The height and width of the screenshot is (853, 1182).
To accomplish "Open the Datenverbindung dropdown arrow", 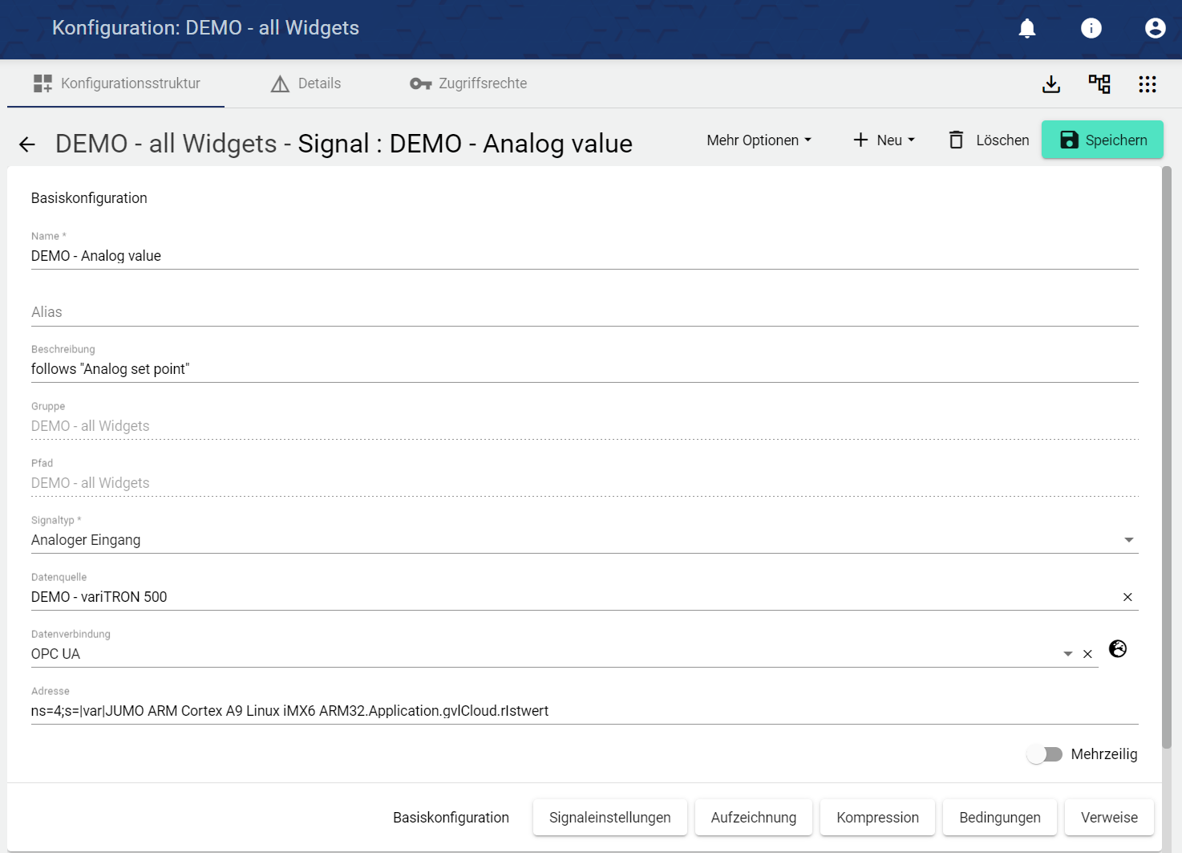I will click(1067, 654).
